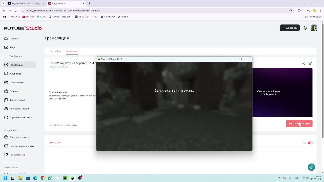Minimize the Minecraft Forge window
The width and height of the screenshot is (324, 182).
(233, 59)
